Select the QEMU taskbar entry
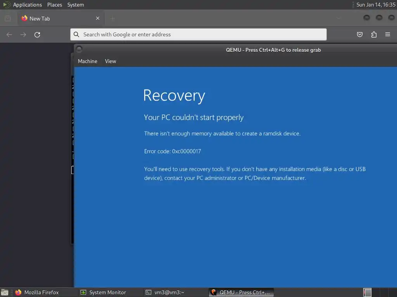 tap(241, 292)
